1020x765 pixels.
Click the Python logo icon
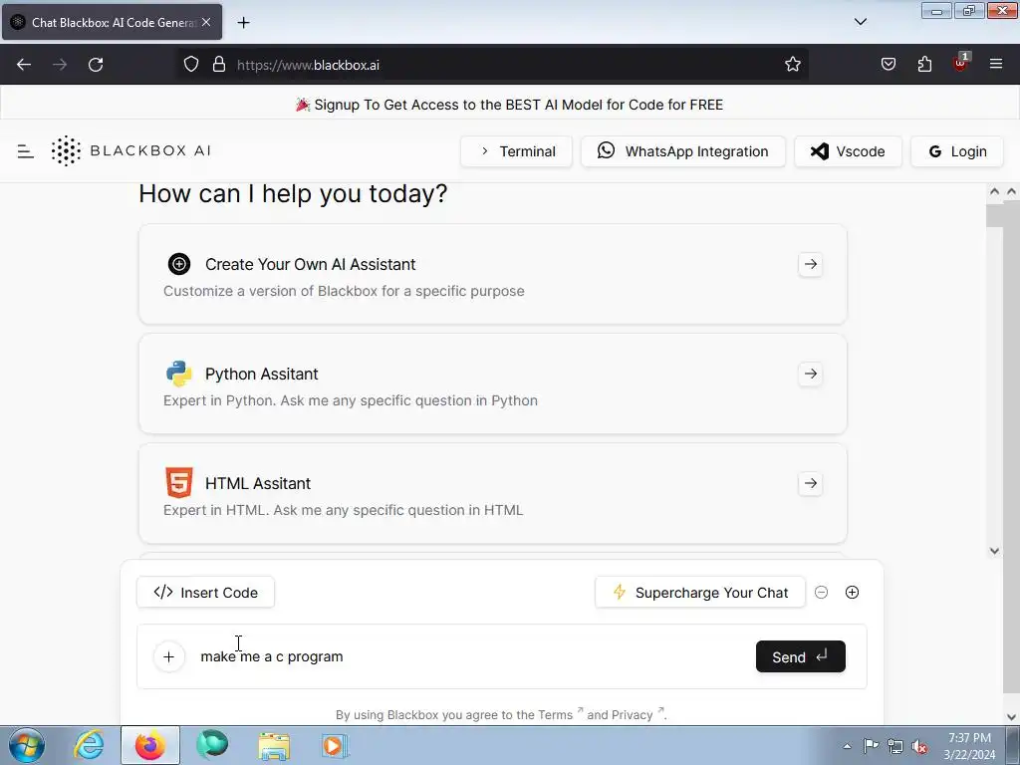tap(179, 375)
